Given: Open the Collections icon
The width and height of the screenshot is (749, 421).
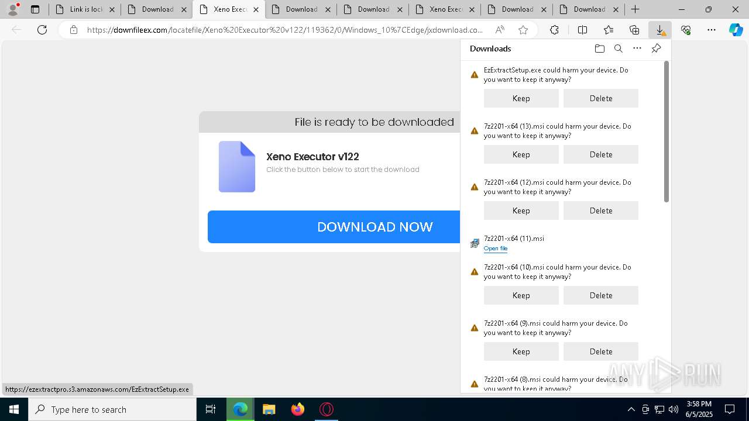Looking at the screenshot, I should click(x=634, y=30).
